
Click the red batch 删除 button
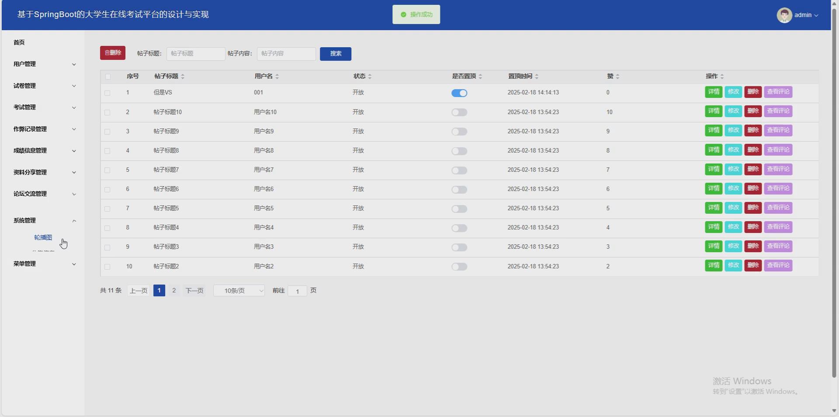tap(113, 53)
